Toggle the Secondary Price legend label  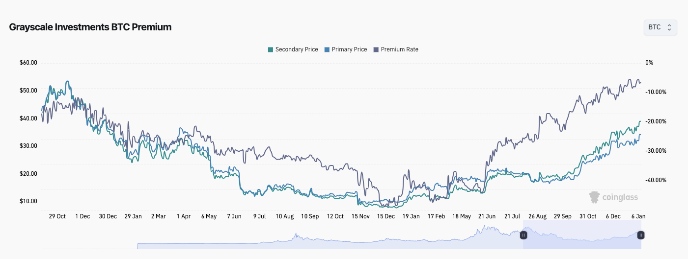296,49
